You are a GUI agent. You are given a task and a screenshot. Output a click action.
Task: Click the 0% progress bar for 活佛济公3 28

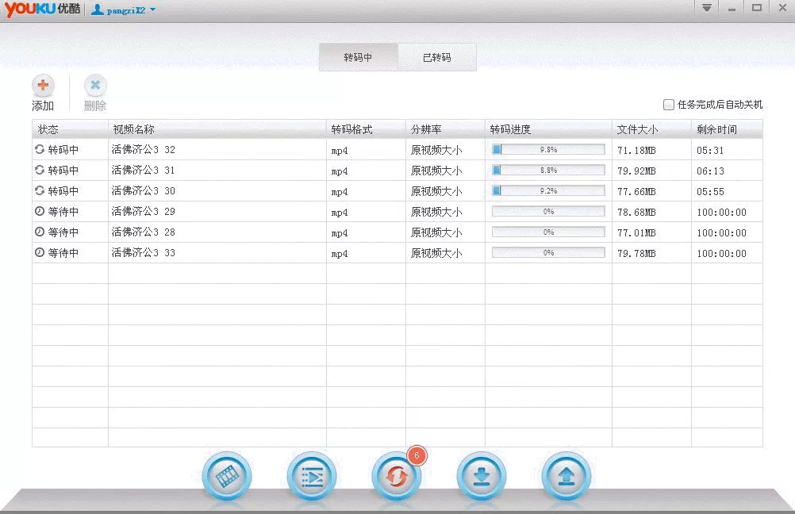pos(548,232)
